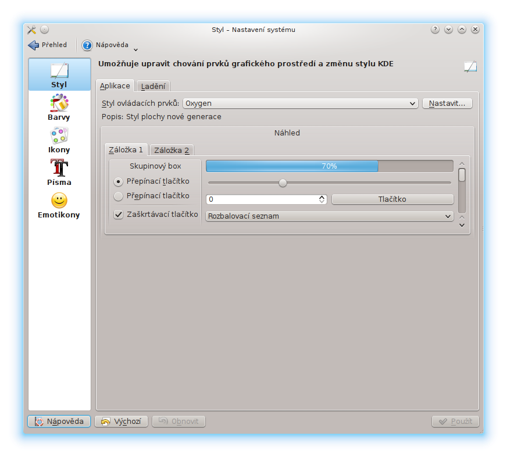Expand the toolbar Nápověda dropdown arrow
This screenshot has height=457, width=507.
click(x=136, y=50)
